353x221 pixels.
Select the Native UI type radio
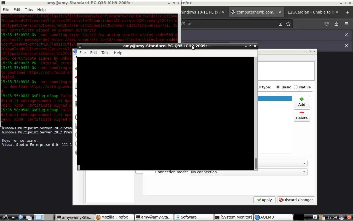click(x=296, y=87)
